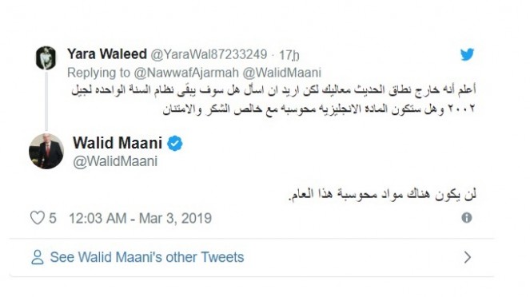530x297 pixels.
Task: Click the Twitter bird logo icon
Action: (467, 54)
